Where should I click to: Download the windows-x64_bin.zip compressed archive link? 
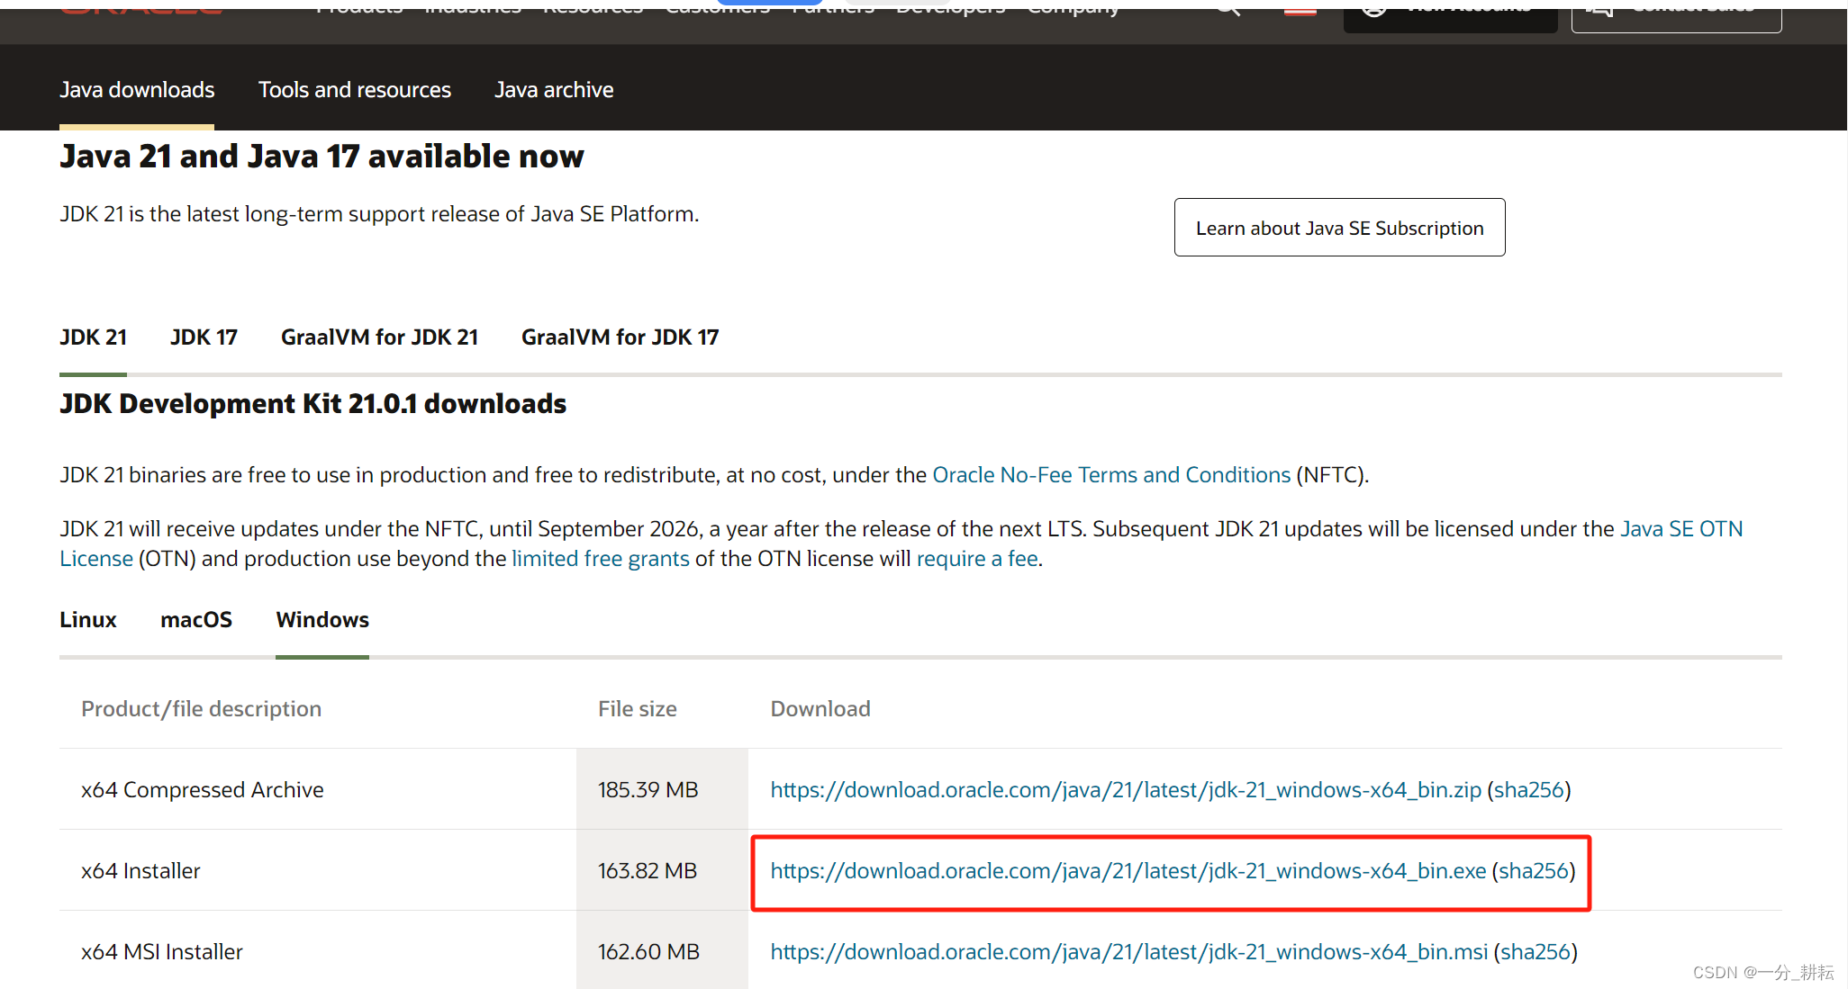tap(1126, 790)
